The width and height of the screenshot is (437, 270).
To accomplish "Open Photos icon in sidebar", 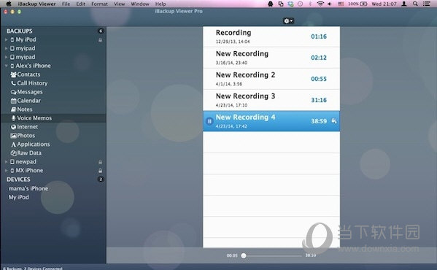I will pyautogui.click(x=13, y=136).
